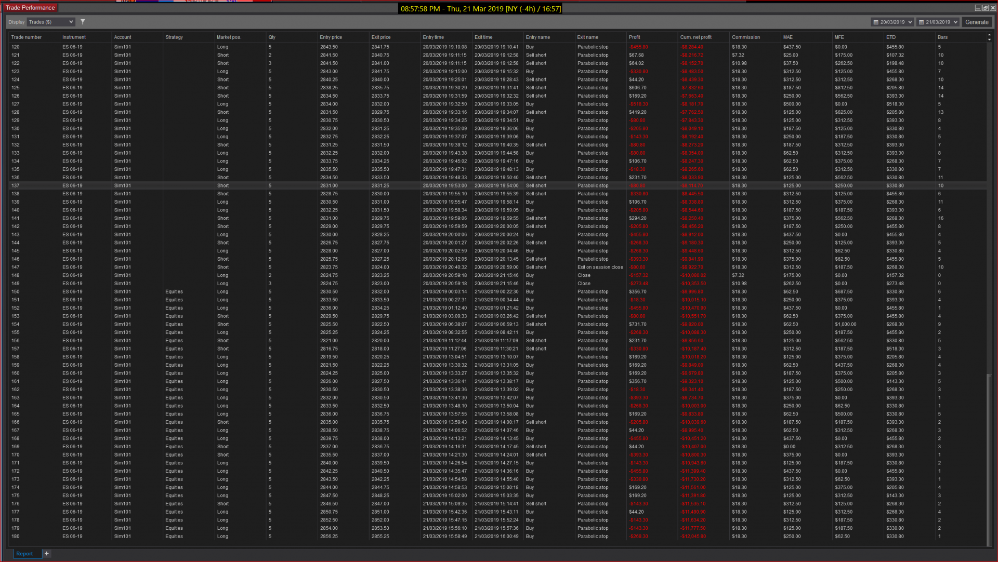Sort by Trade number column header

coord(27,37)
